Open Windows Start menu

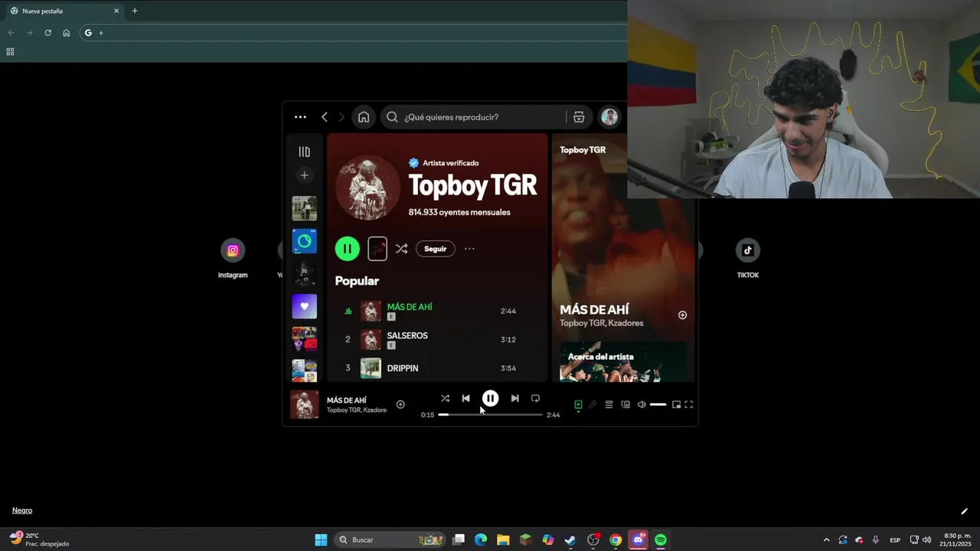point(321,540)
